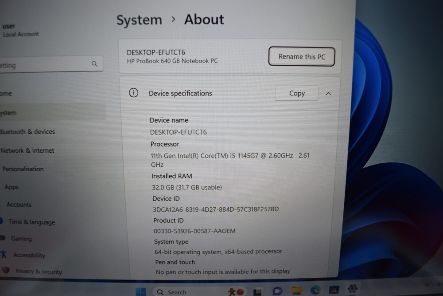Click the Product ID label
This screenshot has width=443, height=296.
point(168,221)
